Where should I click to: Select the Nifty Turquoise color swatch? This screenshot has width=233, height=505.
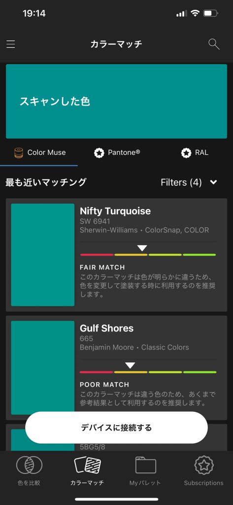pyautogui.click(x=43, y=255)
